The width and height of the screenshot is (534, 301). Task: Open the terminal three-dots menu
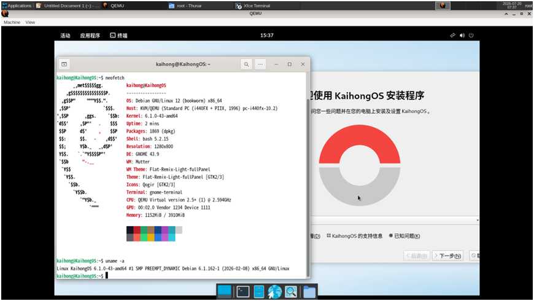[260, 64]
